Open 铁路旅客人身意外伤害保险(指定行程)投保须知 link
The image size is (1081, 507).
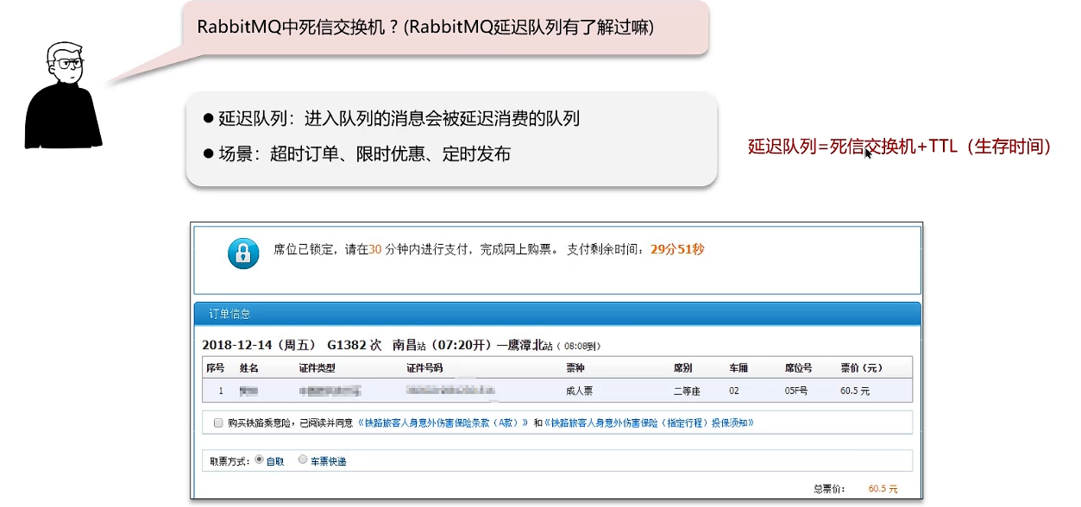tap(650, 423)
